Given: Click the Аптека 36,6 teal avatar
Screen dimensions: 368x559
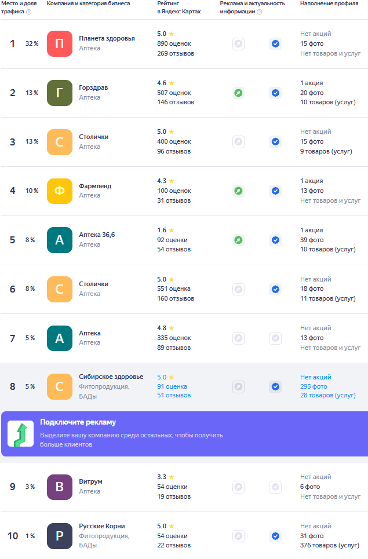Looking at the screenshot, I should click(59, 240).
